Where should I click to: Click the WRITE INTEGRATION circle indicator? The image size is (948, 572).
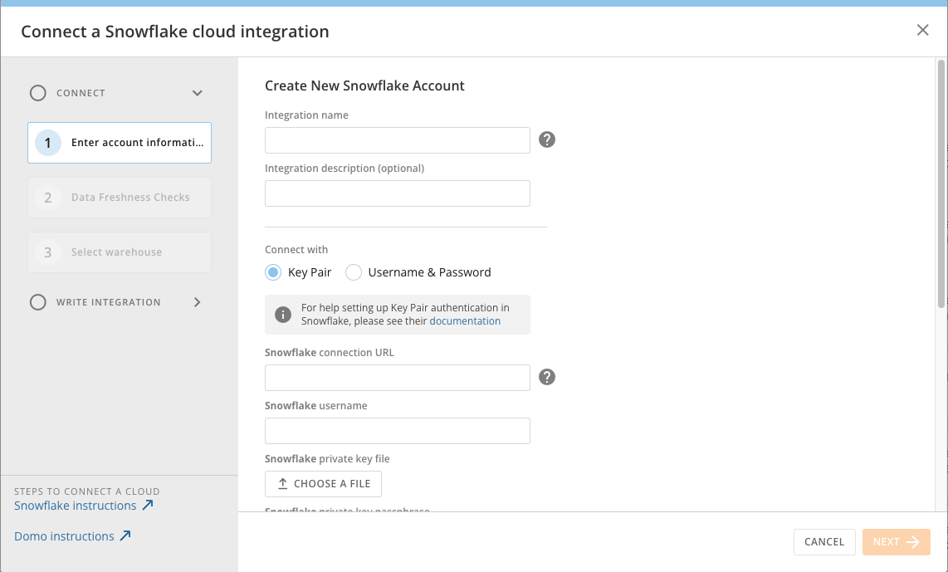pyautogui.click(x=38, y=302)
